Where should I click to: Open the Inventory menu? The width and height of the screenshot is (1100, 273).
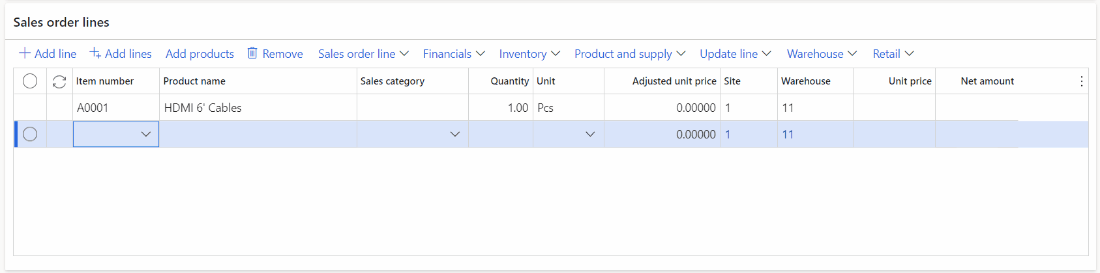click(x=529, y=54)
